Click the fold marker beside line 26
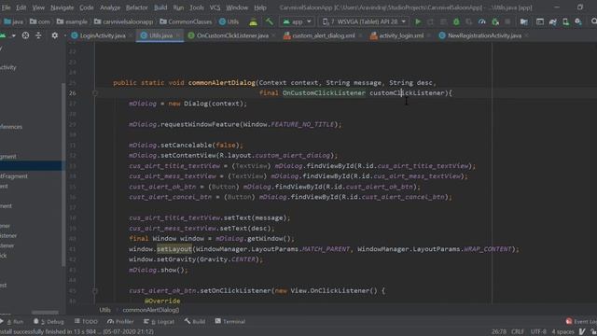The height and width of the screenshot is (336, 597). 95,93
